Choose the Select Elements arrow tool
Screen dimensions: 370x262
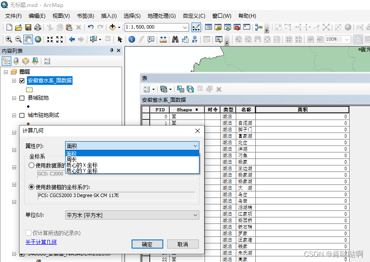[119, 39]
